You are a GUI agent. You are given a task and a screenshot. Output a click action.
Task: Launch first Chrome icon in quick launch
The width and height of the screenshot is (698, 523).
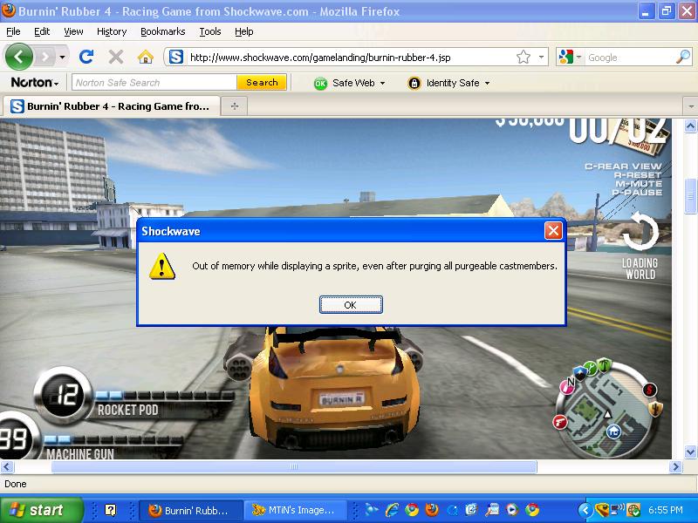coord(412,510)
